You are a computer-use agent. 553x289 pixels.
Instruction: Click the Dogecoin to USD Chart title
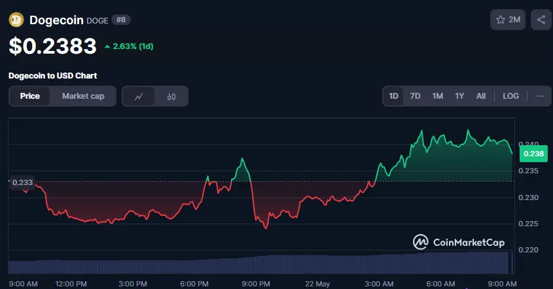click(x=52, y=76)
